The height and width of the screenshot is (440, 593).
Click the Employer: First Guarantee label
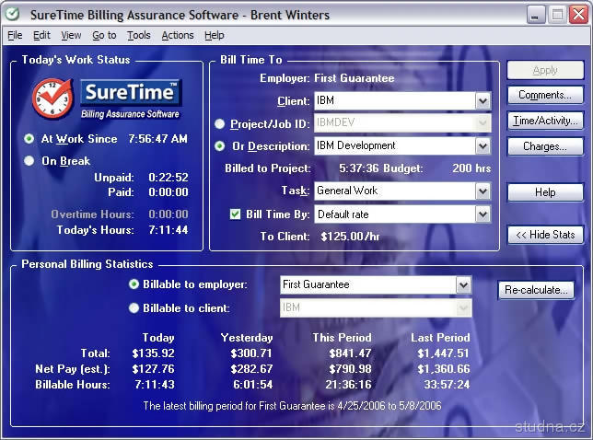point(327,78)
